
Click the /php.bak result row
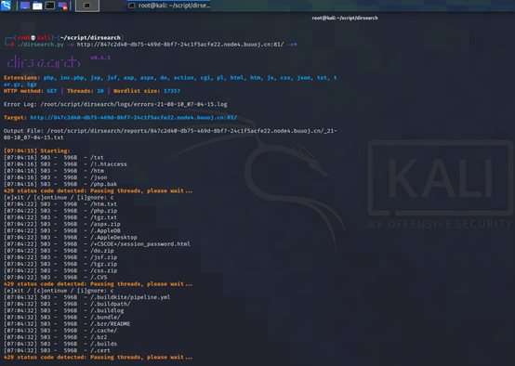[x=60, y=184]
